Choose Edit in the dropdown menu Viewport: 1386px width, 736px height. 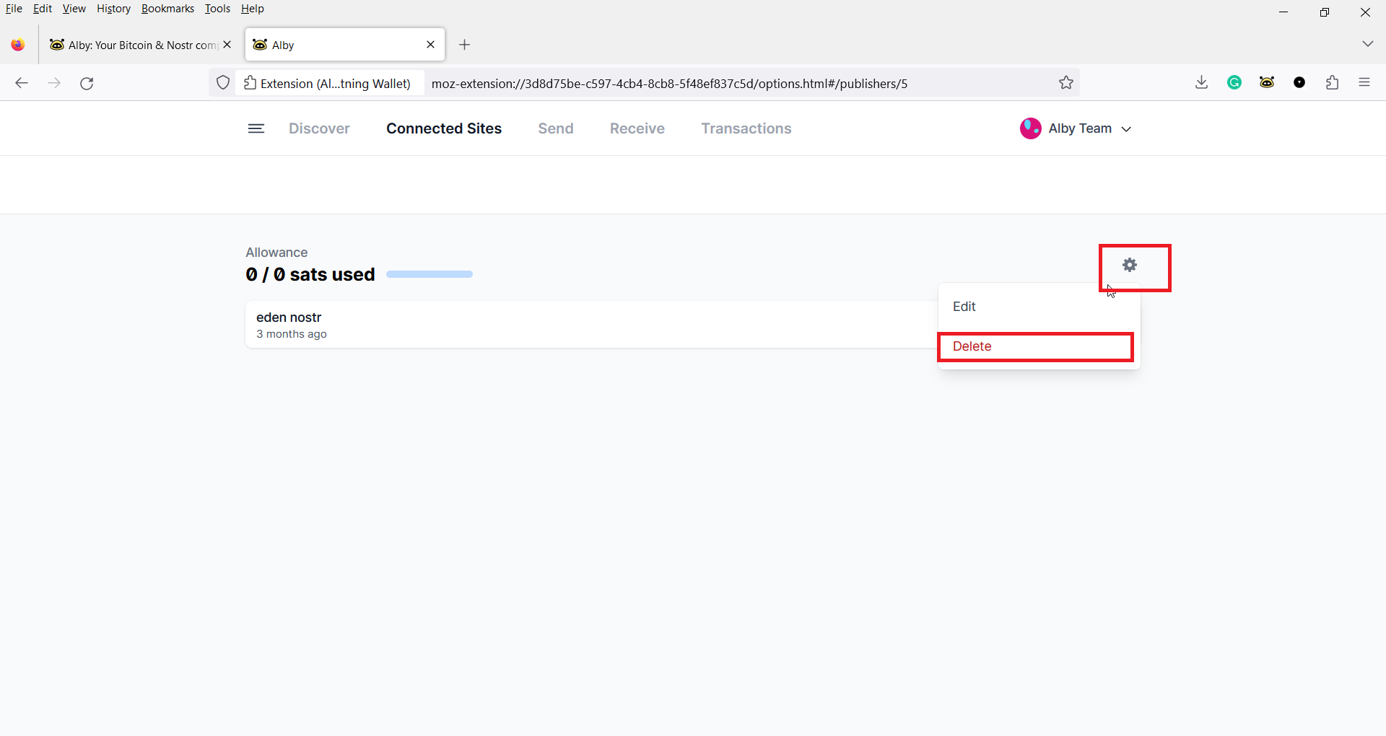click(x=964, y=307)
